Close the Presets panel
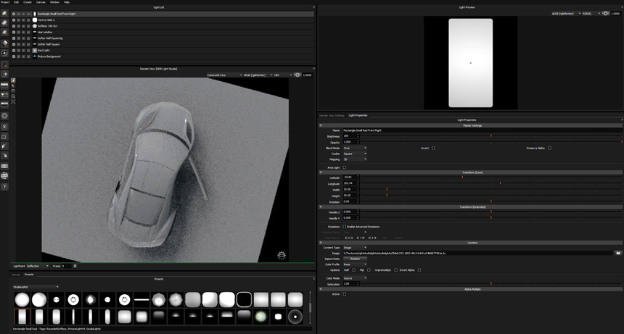The image size is (624, 334). click(313, 279)
